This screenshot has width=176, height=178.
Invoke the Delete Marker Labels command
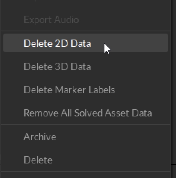point(86,90)
